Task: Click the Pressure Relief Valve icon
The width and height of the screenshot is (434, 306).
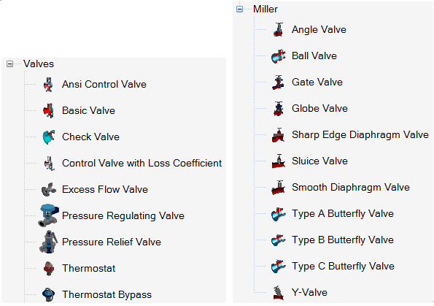Action: [x=48, y=242]
